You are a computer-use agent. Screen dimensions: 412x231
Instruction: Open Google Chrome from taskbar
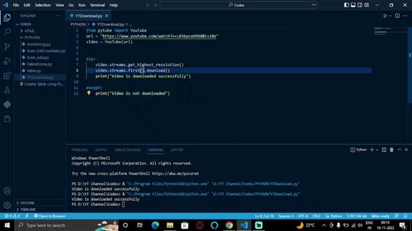point(229,225)
